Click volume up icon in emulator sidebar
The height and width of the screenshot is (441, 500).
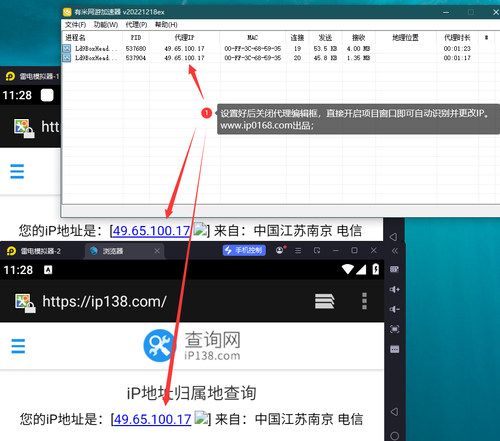coord(394,289)
